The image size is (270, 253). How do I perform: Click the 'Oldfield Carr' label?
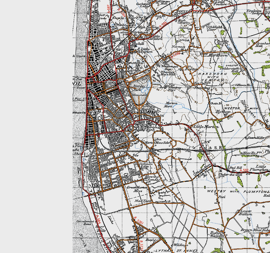pos(215,28)
